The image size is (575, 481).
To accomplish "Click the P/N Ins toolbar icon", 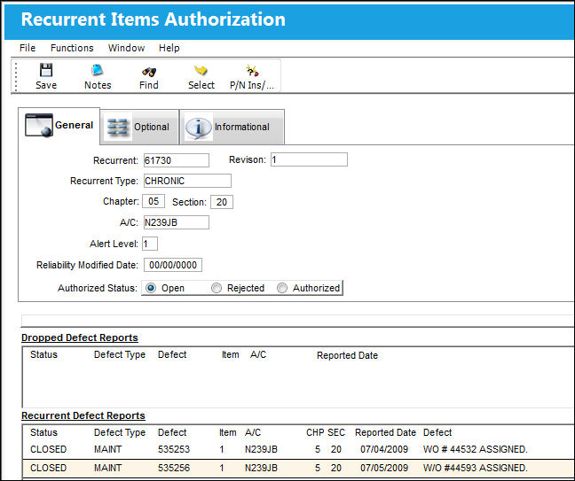I will (x=252, y=70).
